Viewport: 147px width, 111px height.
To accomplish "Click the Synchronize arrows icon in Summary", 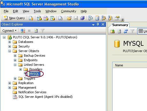I will click(x=126, y=31).
